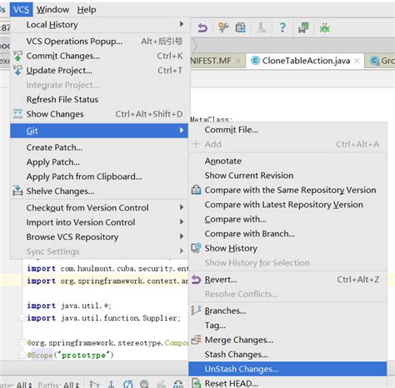This screenshot has height=388, width=395.
Task: Expand Import into Version Control submenu
Action: point(182,221)
